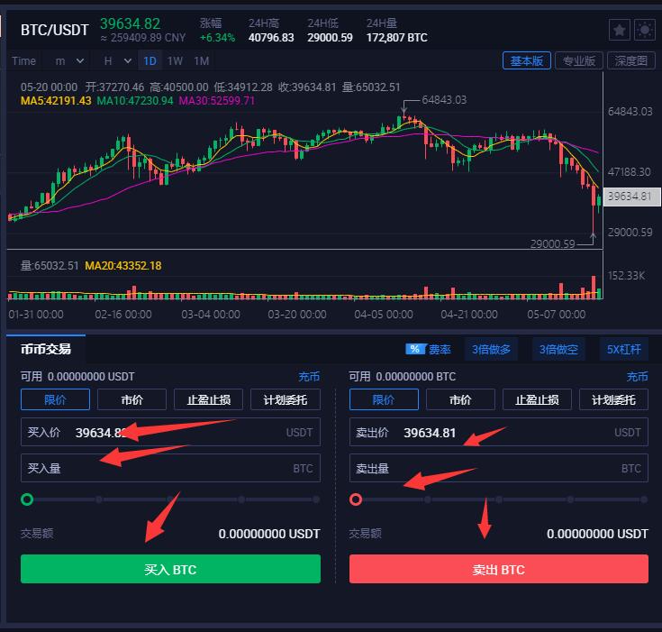The width and height of the screenshot is (662, 632).
Task: Choose 3倍做多 leveraged long
Action: [491, 350]
